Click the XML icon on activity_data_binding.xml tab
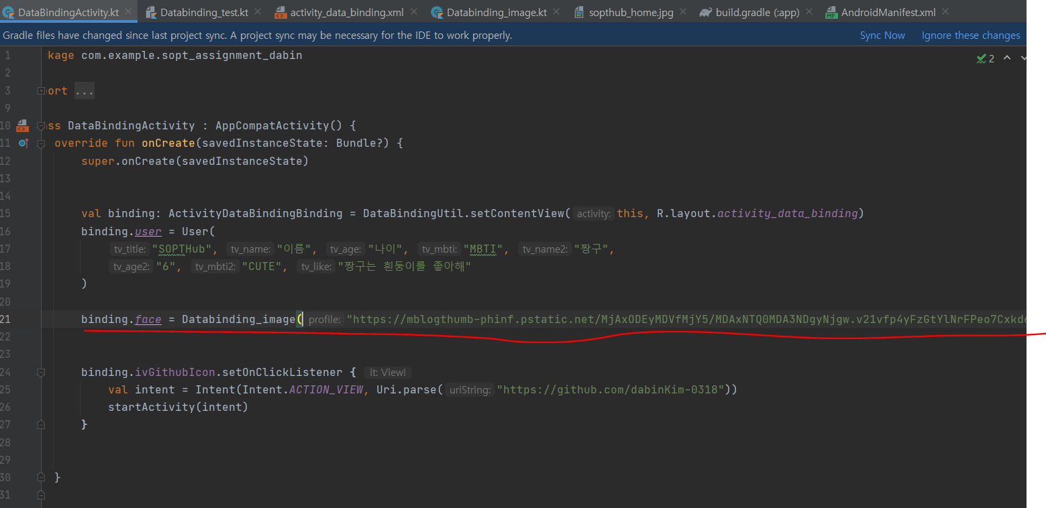 point(280,12)
